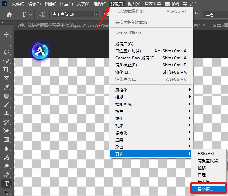Choose 高反差保留... from the submenu
The image size is (228, 196).
click(209, 161)
